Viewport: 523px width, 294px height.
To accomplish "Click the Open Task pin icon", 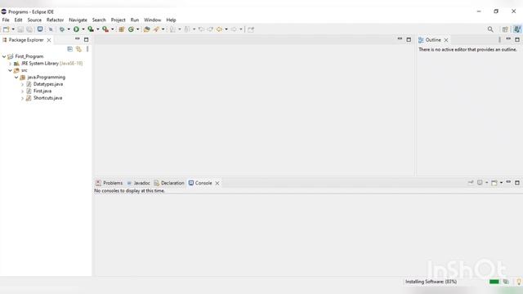I will 156,29.
